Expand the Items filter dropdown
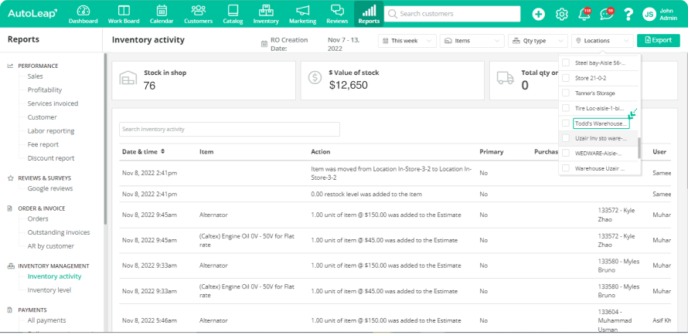The height and width of the screenshot is (335, 688). point(472,40)
